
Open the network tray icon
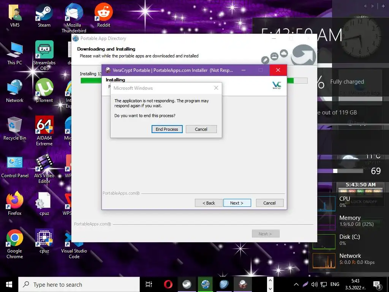[324, 284]
